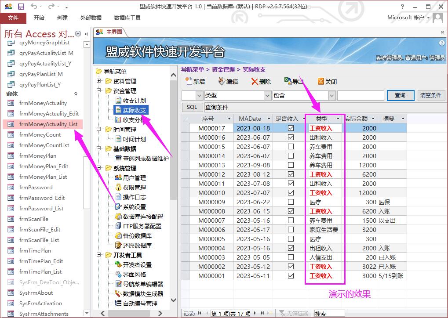The height and width of the screenshot is (318, 448).
Task: Open the 数据库工具 ribbon tab
Action: pos(127,18)
